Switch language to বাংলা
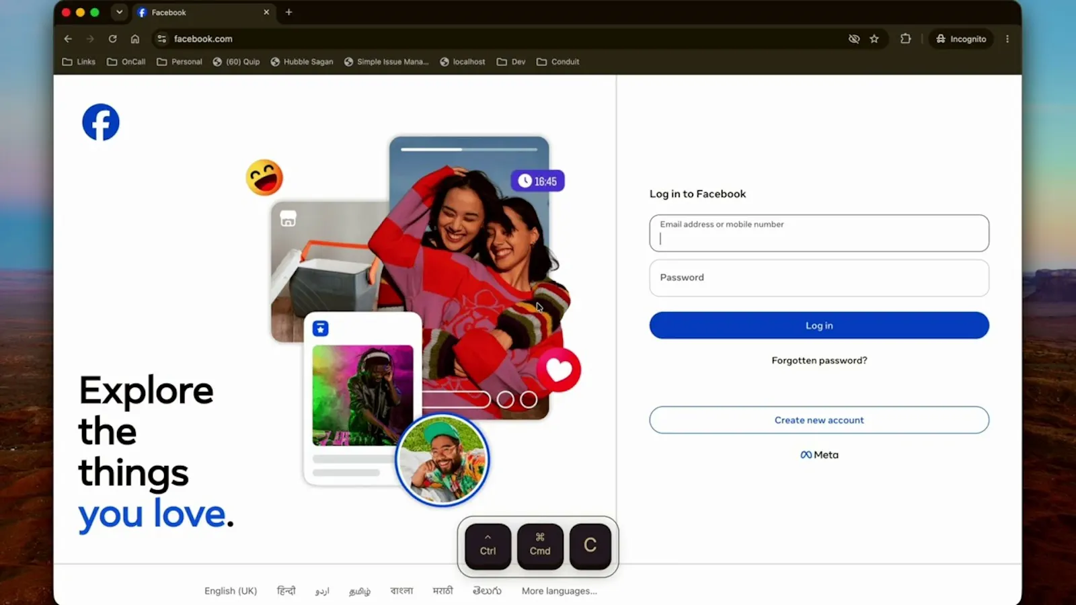Screen dimensions: 1076x605 [401, 591]
